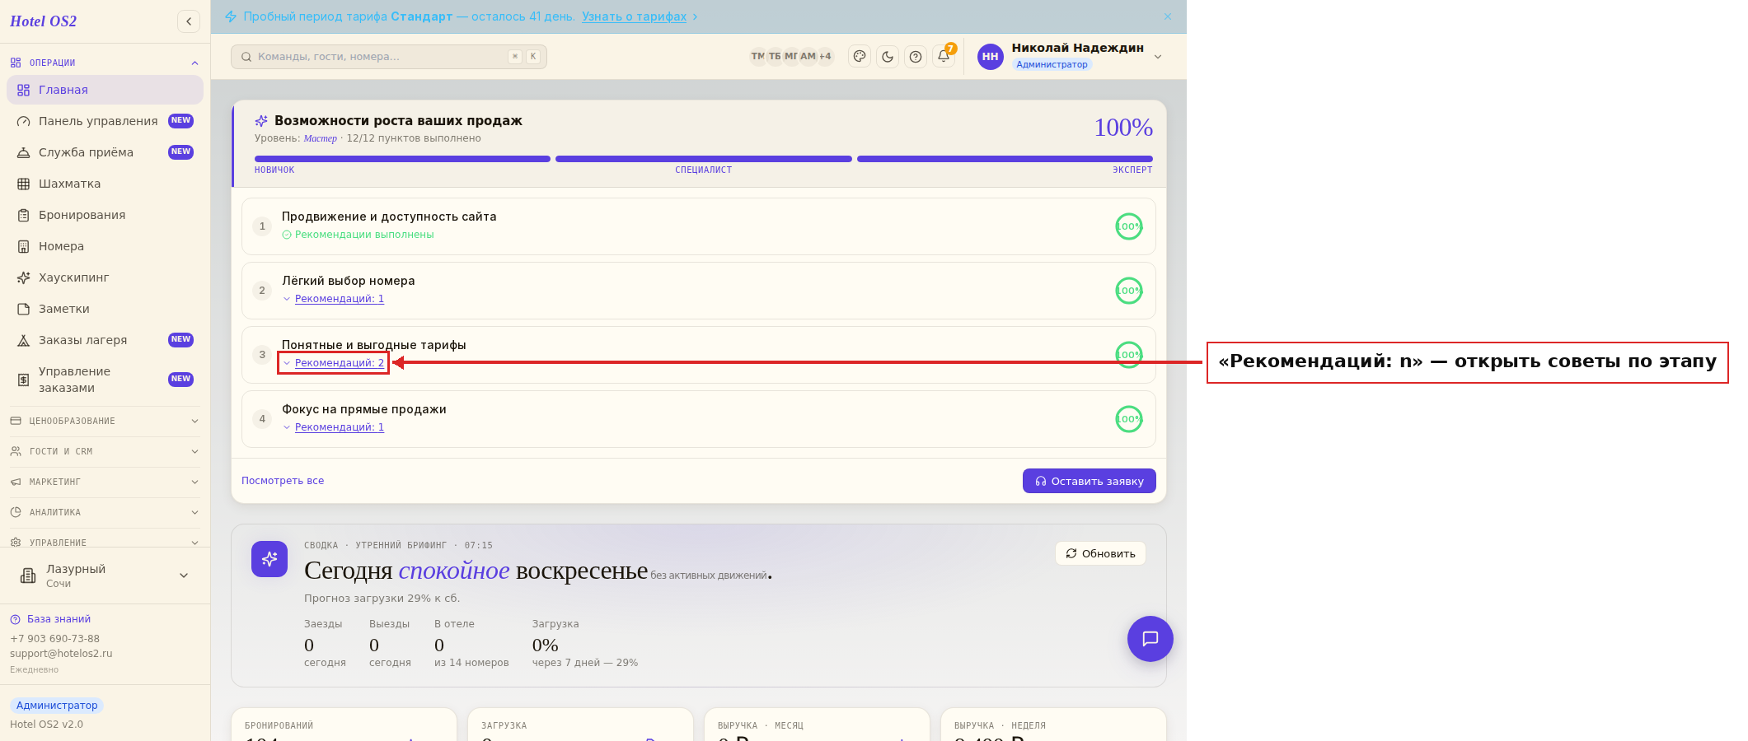Open notifications bell icon
1748x741 pixels.
click(944, 57)
